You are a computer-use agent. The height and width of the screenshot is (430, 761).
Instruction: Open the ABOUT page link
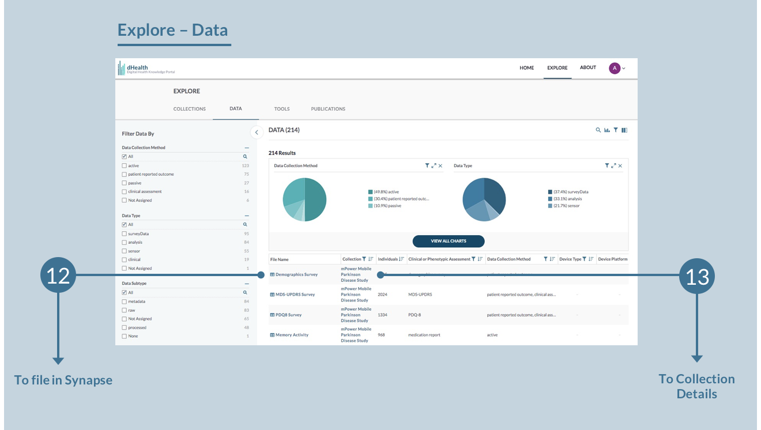click(588, 67)
